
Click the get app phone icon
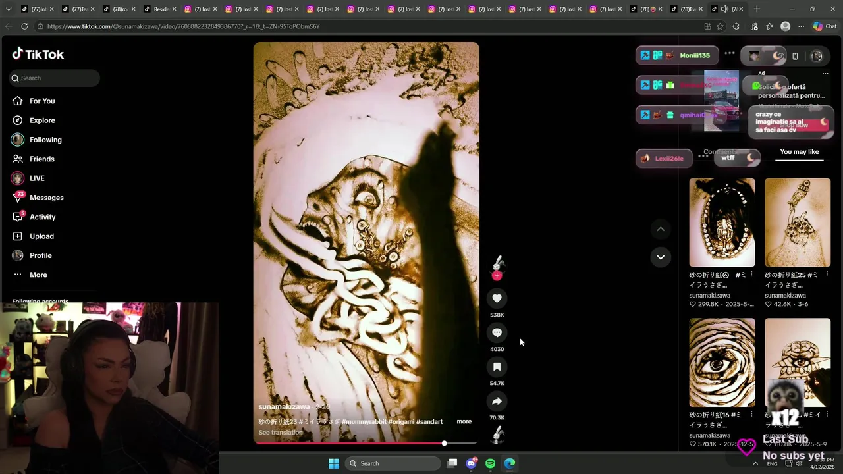(795, 56)
